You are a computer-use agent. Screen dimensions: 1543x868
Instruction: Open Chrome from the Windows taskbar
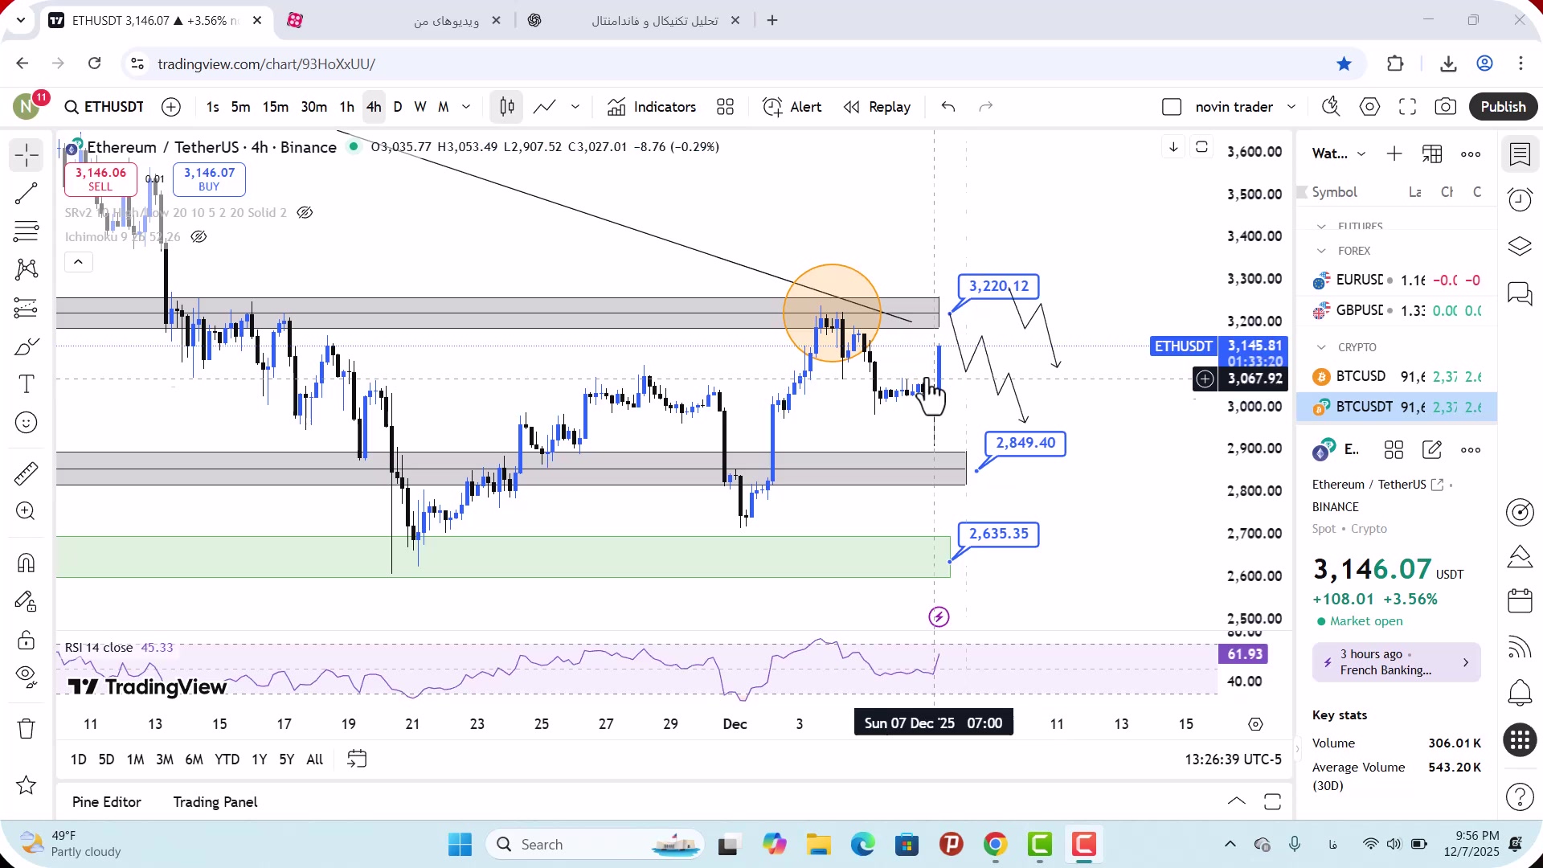pyautogui.click(x=995, y=845)
